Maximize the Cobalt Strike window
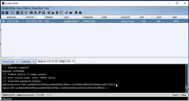 point(177,3)
